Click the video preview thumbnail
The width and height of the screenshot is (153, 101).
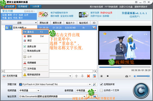pyautogui.click(x=125, y=45)
